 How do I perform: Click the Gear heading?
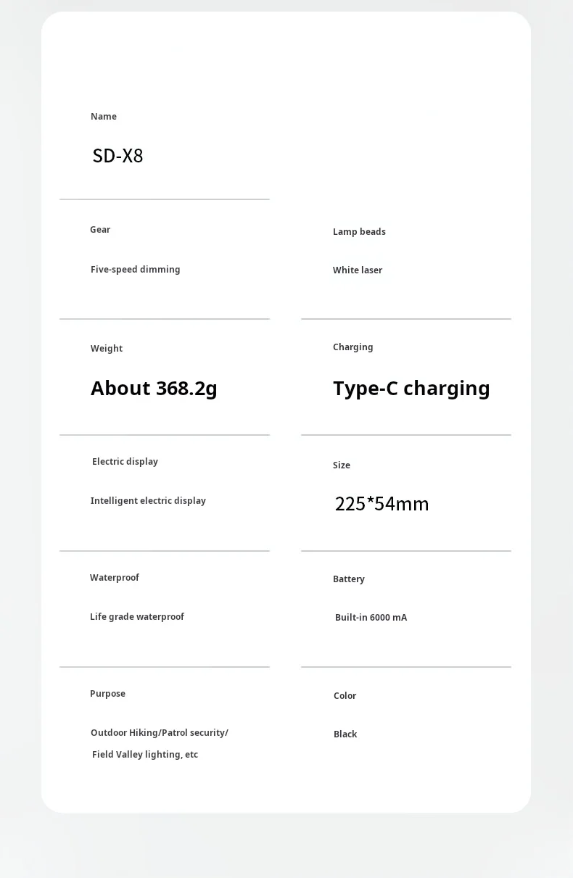[100, 230]
